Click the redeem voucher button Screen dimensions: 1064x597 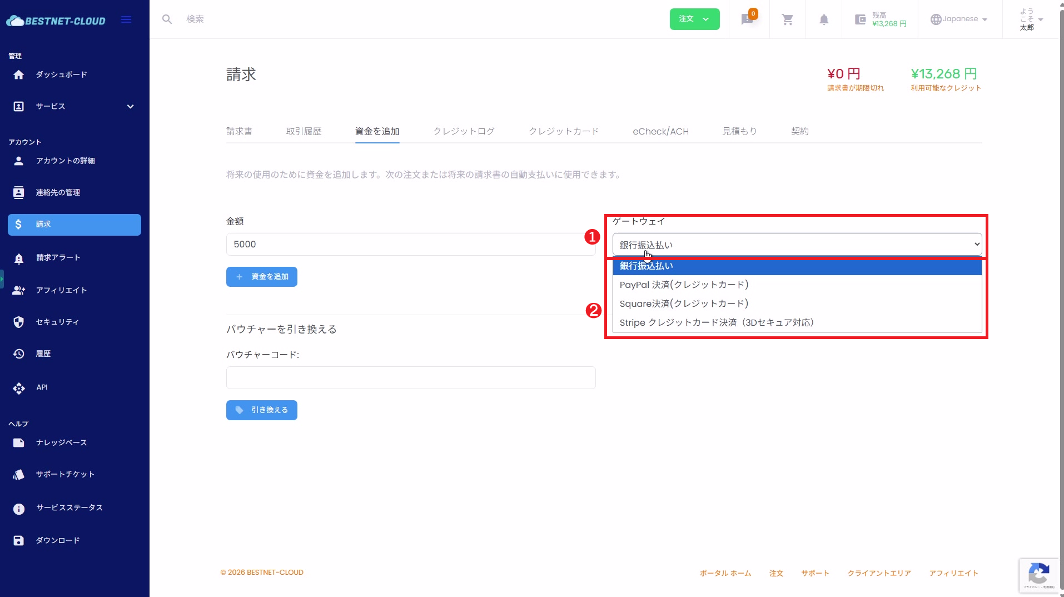click(261, 410)
